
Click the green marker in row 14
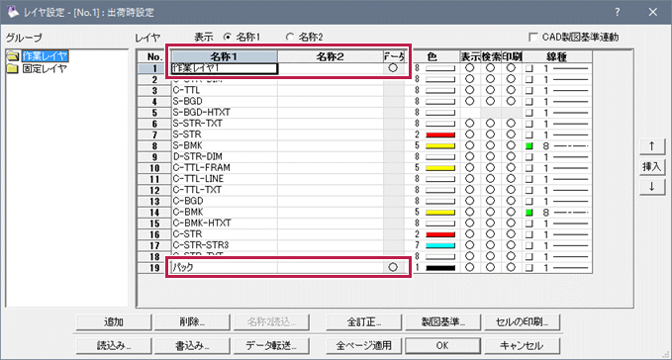(529, 213)
